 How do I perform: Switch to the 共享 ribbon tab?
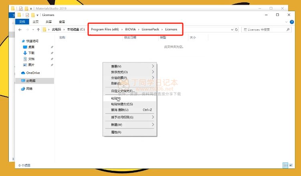[49, 22]
